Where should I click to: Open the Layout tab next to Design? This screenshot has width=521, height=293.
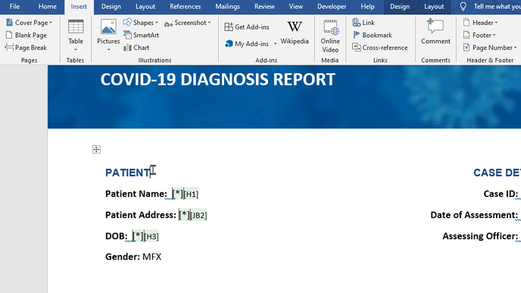145,7
